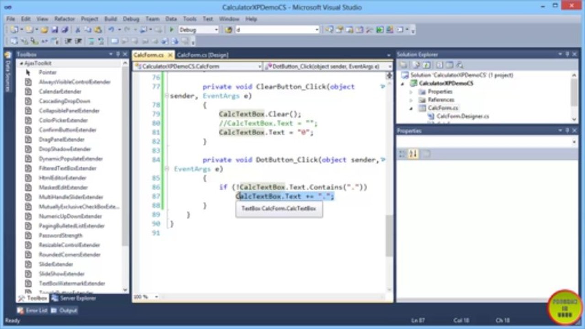Start debugging with the green play icon
This screenshot has height=329, width=585.
coord(171,30)
